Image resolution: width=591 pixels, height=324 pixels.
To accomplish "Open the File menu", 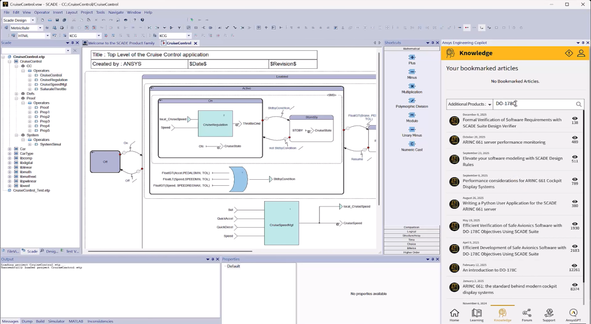I will [7, 13].
